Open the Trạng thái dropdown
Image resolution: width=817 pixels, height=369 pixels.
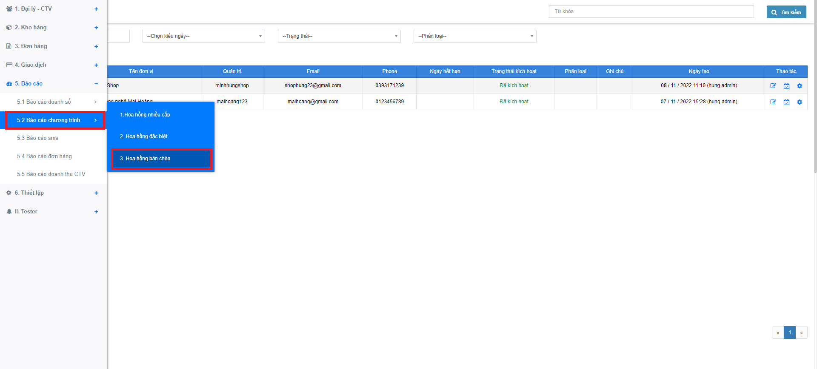(339, 36)
